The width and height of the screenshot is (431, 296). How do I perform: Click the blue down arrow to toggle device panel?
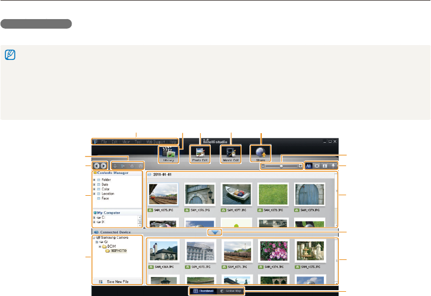pyautogui.click(x=215, y=232)
